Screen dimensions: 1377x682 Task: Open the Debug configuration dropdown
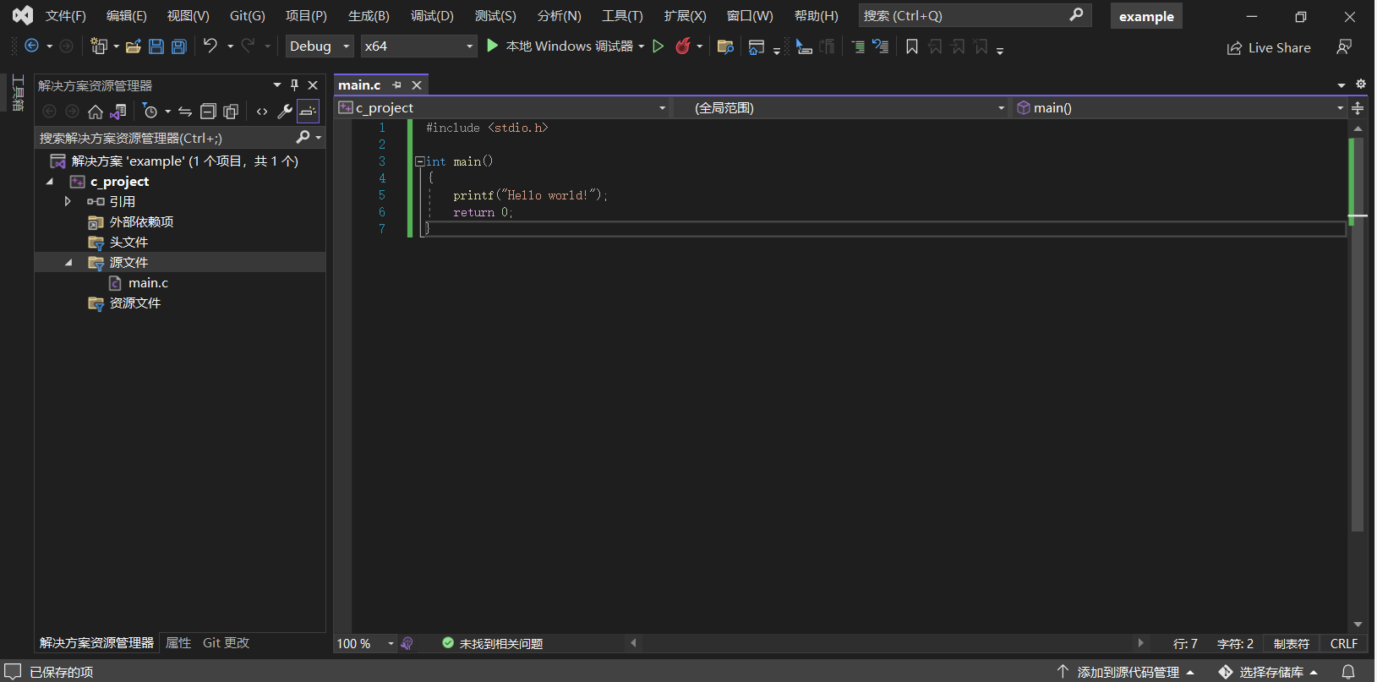[320, 46]
